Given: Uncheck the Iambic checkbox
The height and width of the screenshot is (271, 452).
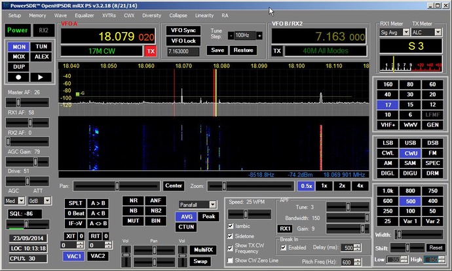Looking at the screenshot, I should (x=230, y=226).
